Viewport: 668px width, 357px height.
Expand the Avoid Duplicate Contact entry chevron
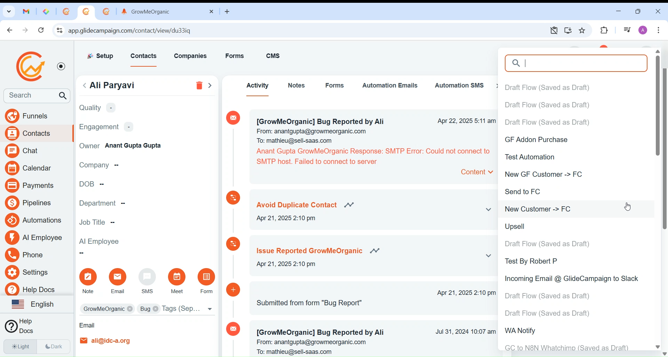pos(488,210)
